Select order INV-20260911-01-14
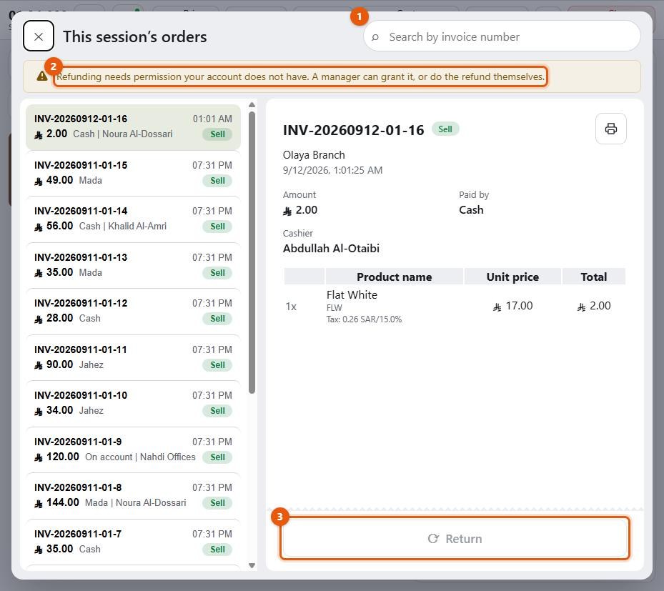Viewport: 664px width, 591px height. [x=133, y=219]
